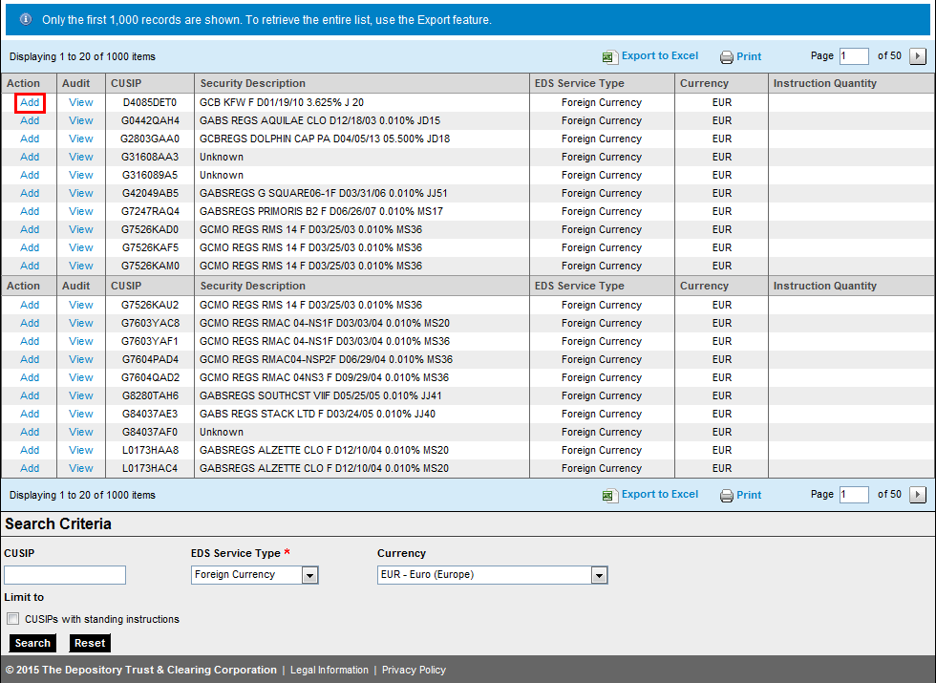Viewport: 936px width, 683px height.
Task: Click the top Export to Excel icon
Action: (x=610, y=56)
